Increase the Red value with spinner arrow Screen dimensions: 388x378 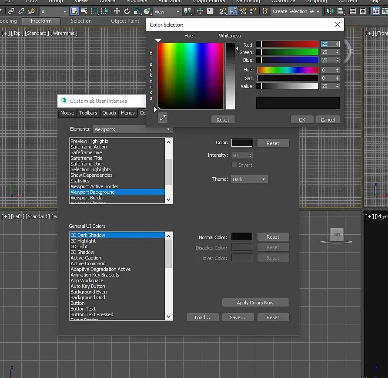337,43
